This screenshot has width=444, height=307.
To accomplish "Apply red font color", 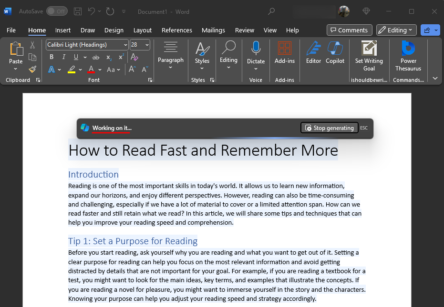I will (x=91, y=69).
